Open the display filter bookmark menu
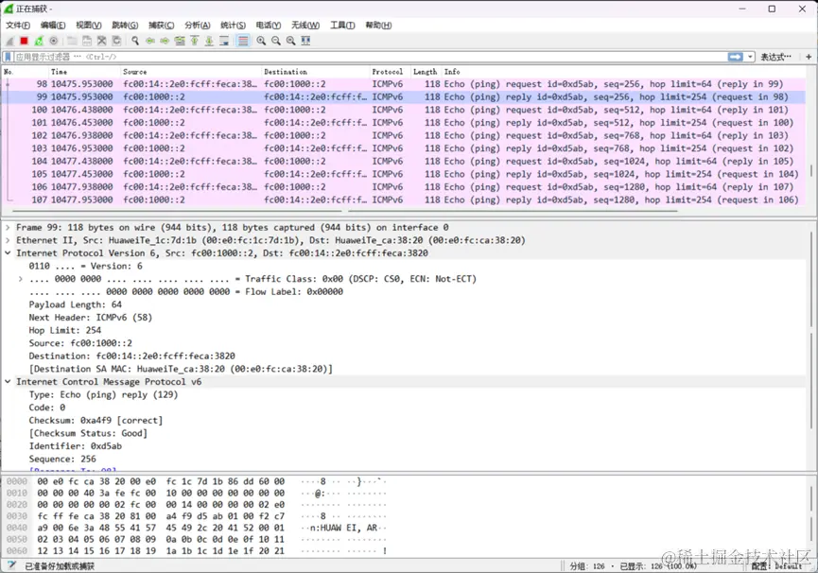The width and height of the screenshot is (818, 573). point(8,57)
